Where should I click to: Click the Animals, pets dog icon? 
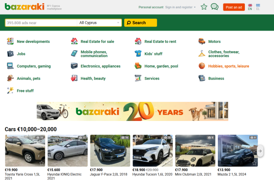pyautogui.click(x=11, y=78)
